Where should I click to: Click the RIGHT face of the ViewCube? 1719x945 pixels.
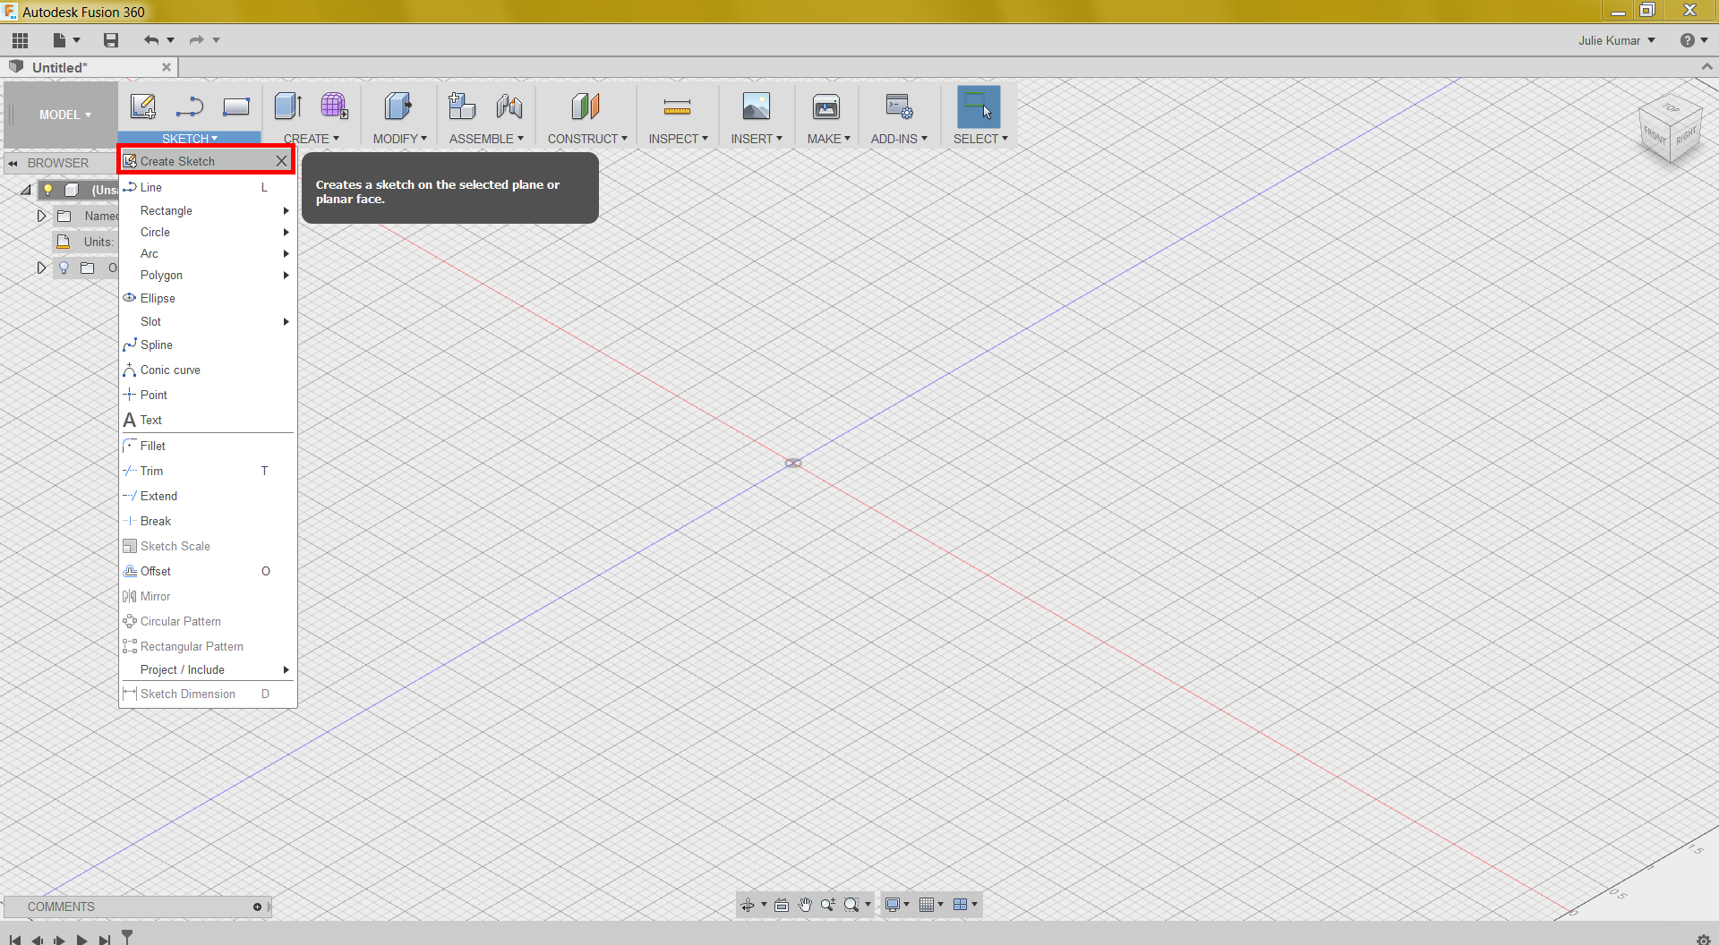coord(1686,136)
